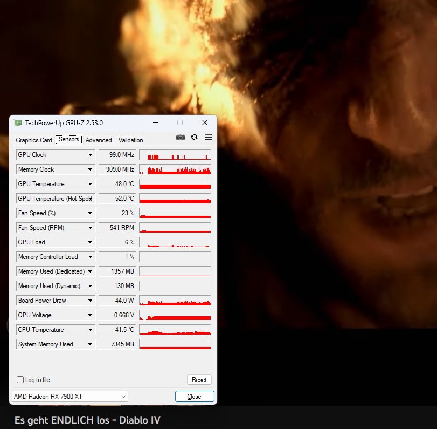437x429 pixels.
Task: Click the 44.0 W board power value
Action: [117, 301]
